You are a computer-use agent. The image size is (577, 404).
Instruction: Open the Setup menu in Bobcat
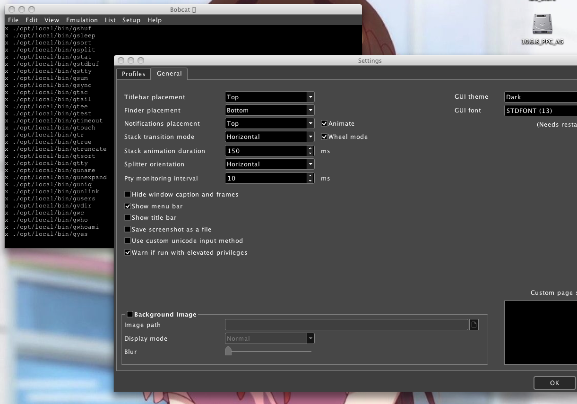click(x=131, y=20)
